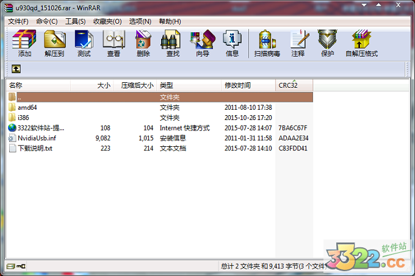This screenshot has height=276, width=415.
Task: Open the 命令(C) menu
Action: click(47, 21)
